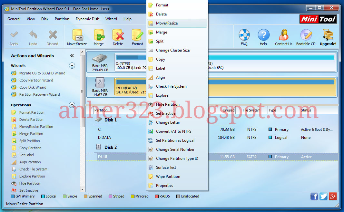Choose Move/Resize in the context menu
Image resolution: width=344 pixels, height=212 pixels.
coord(177,23)
